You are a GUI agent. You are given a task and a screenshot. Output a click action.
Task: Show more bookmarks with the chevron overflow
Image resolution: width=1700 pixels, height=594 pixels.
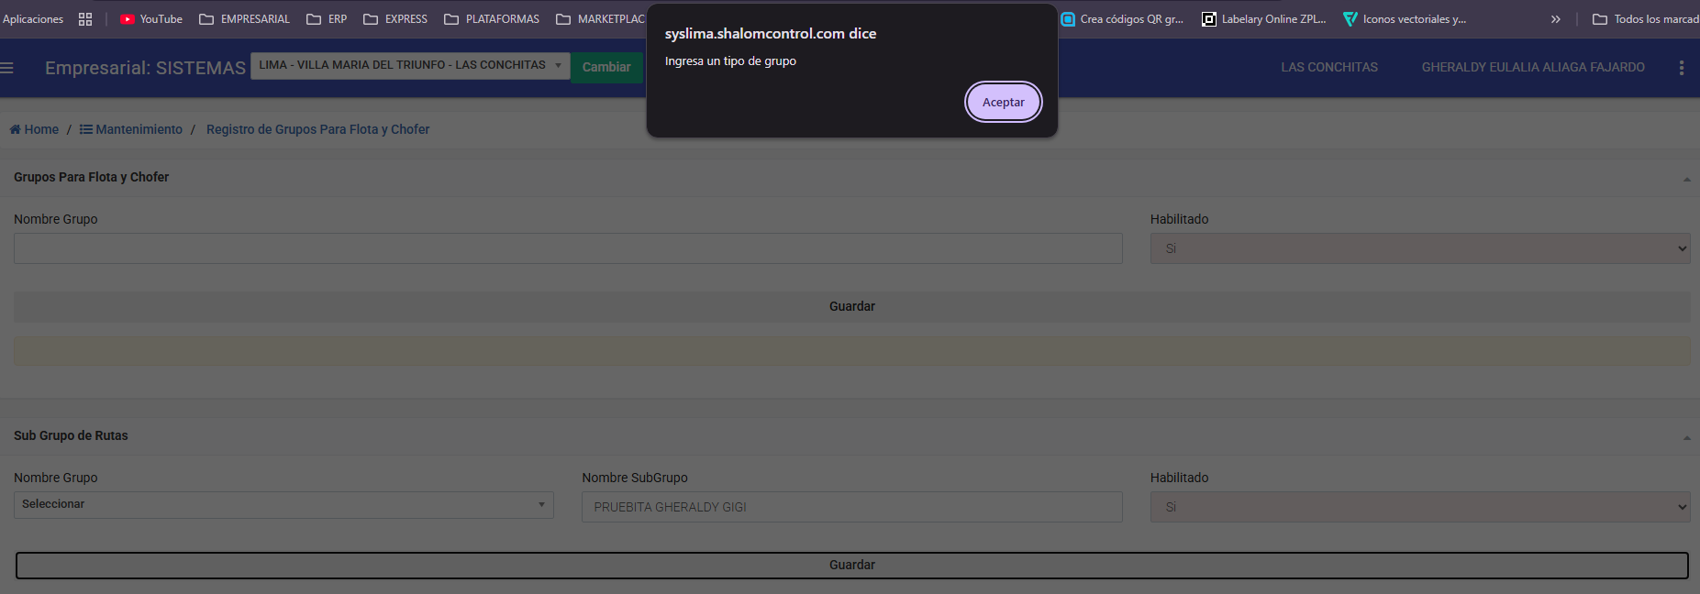pyautogui.click(x=1555, y=19)
